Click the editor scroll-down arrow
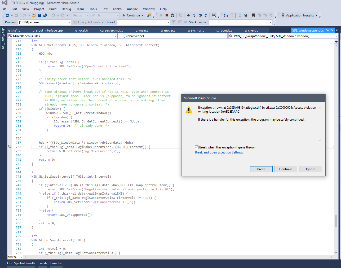Viewport: 341px width, 268px height. pyautogui.click(x=336, y=253)
